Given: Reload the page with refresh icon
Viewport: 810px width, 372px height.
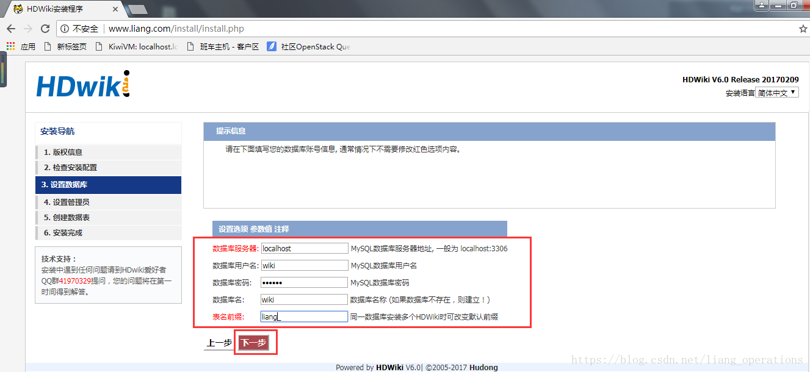Looking at the screenshot, I should [45, 29].
